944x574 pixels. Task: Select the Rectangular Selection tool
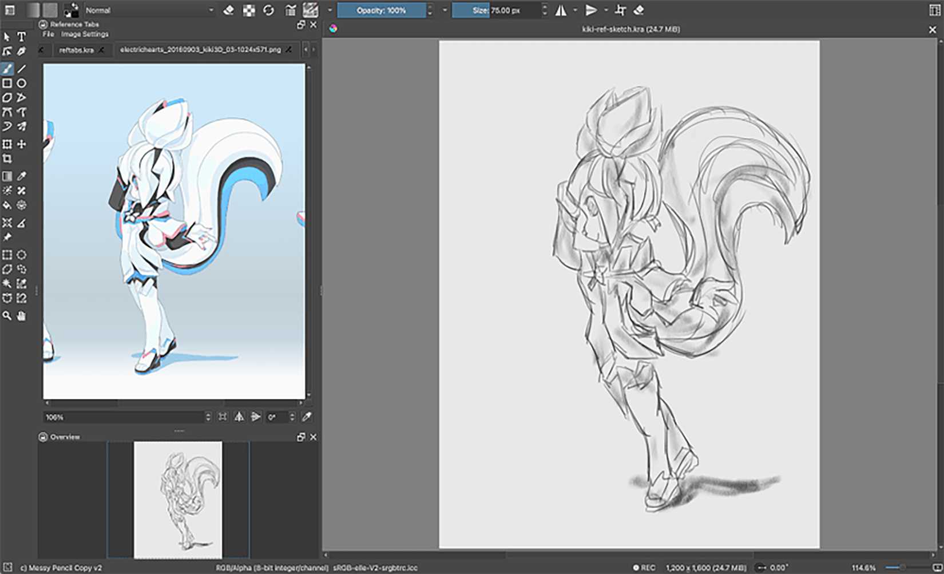click(7, 254)
